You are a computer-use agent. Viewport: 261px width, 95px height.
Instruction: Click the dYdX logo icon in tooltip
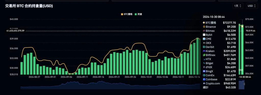tap(204, 67)
